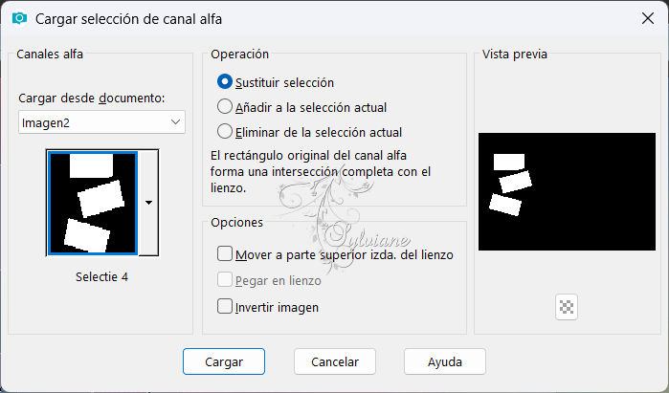Select the Selectie 4 alpha channel thumbnail
This screenshot has width=669, height=393.
click(x=93, y=203)
